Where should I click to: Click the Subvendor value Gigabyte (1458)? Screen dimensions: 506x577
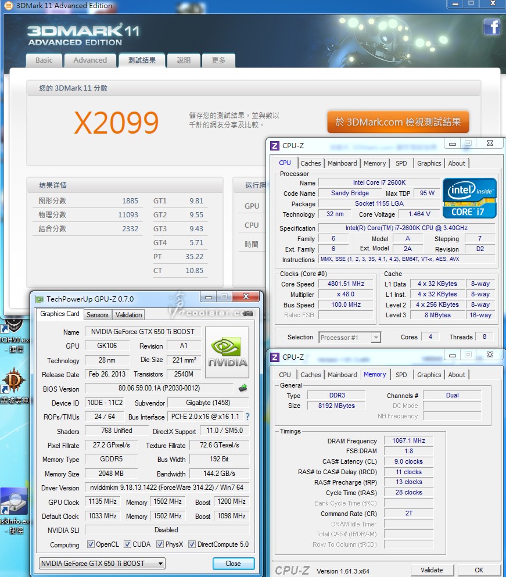coord(208,403)
